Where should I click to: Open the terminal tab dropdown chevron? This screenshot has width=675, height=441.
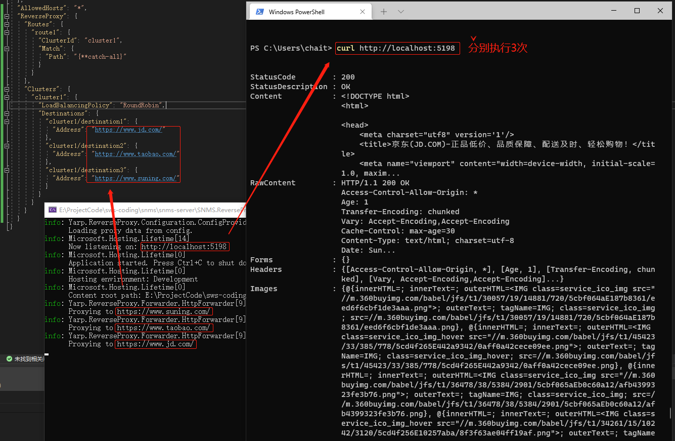click(400, 11)
